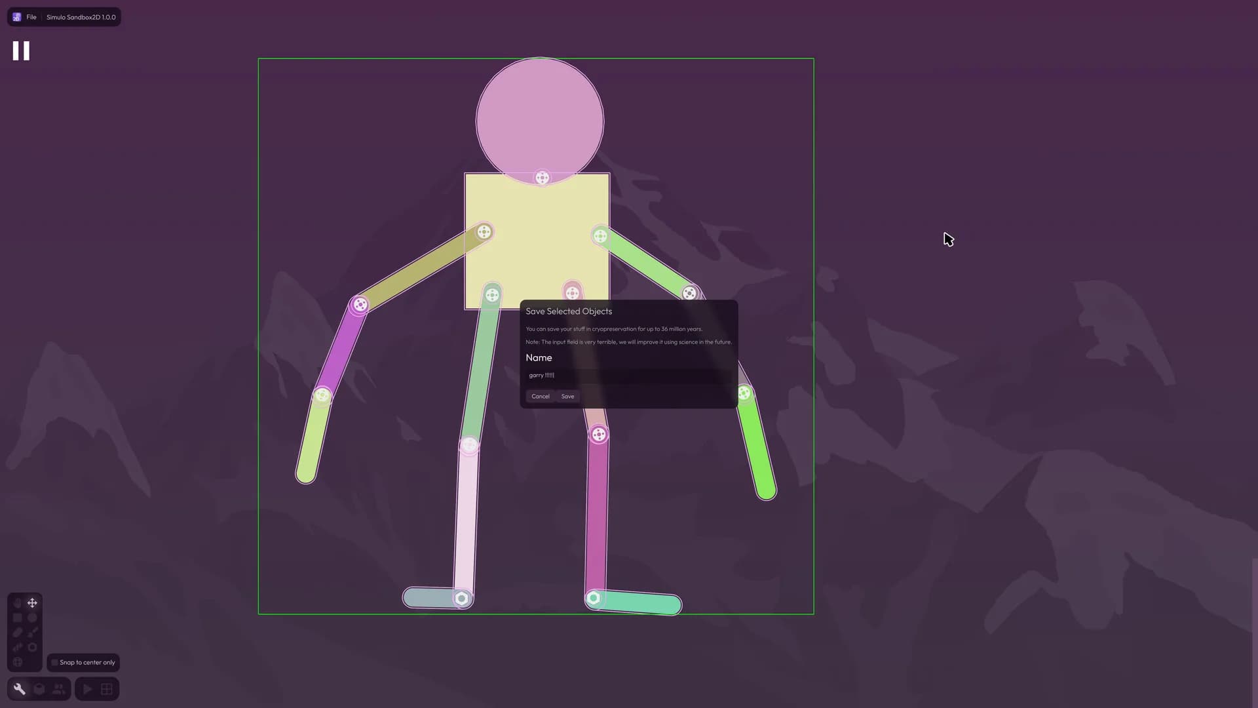Enable Snap to center only checkbox
Image resolution: width=1258 pixels, height=708 pixels.
click(x=55, y=662)
